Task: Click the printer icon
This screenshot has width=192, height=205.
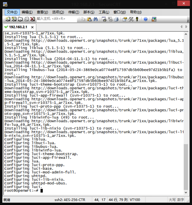Action: tap(116, 19)
